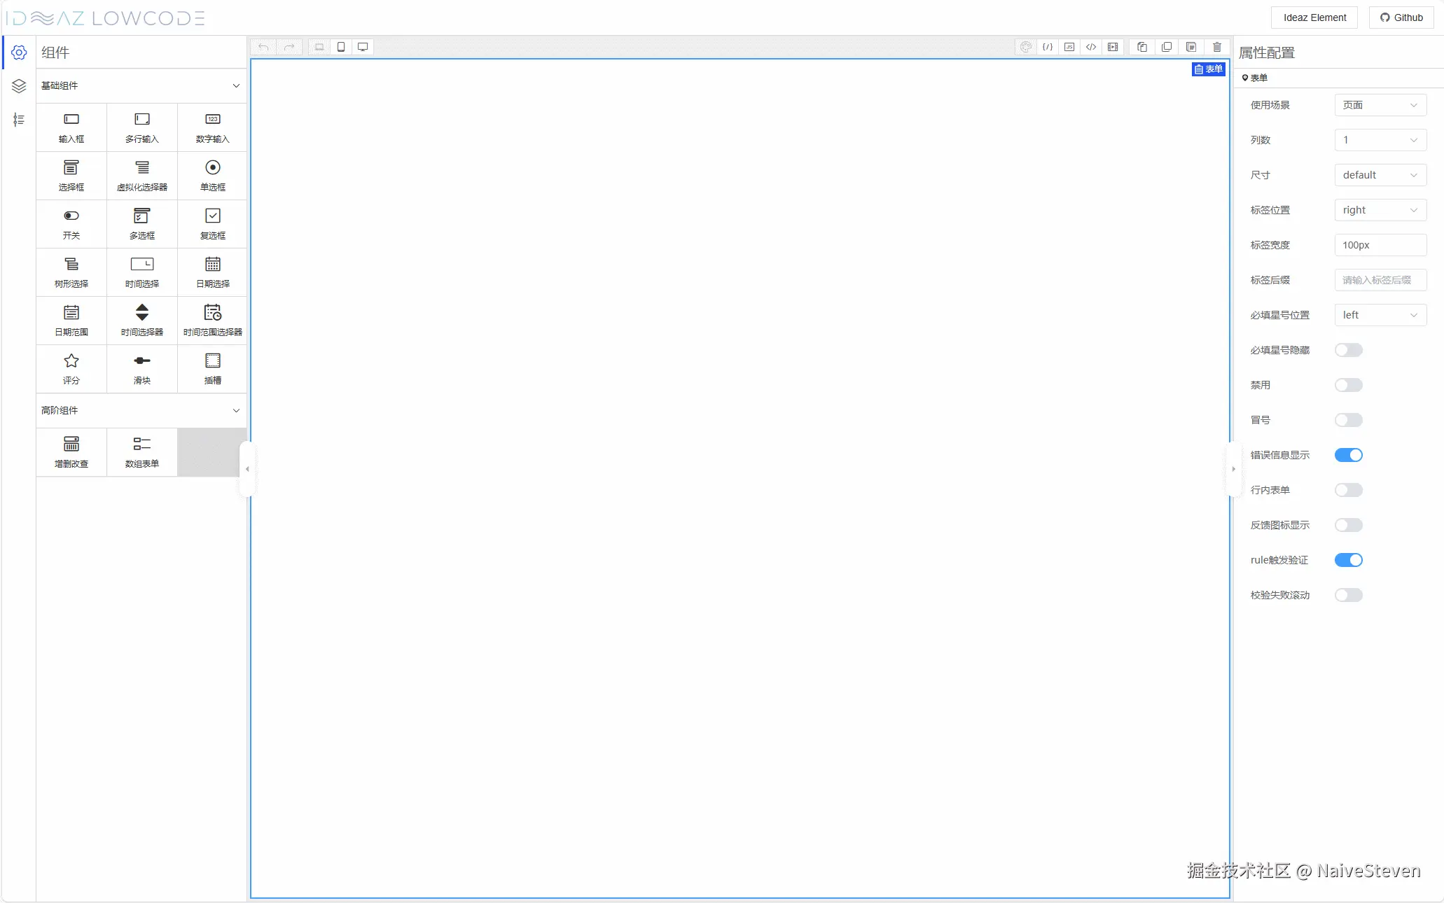Toggle the 校验失败滚动 switch
Viewport: 1444px width, 903px height.
coord(1348,595)
